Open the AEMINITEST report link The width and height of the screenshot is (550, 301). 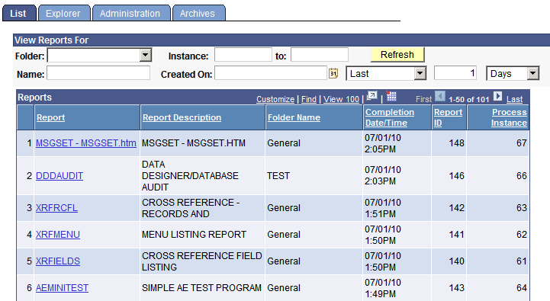pyautogui.click(x=62, y=288)
